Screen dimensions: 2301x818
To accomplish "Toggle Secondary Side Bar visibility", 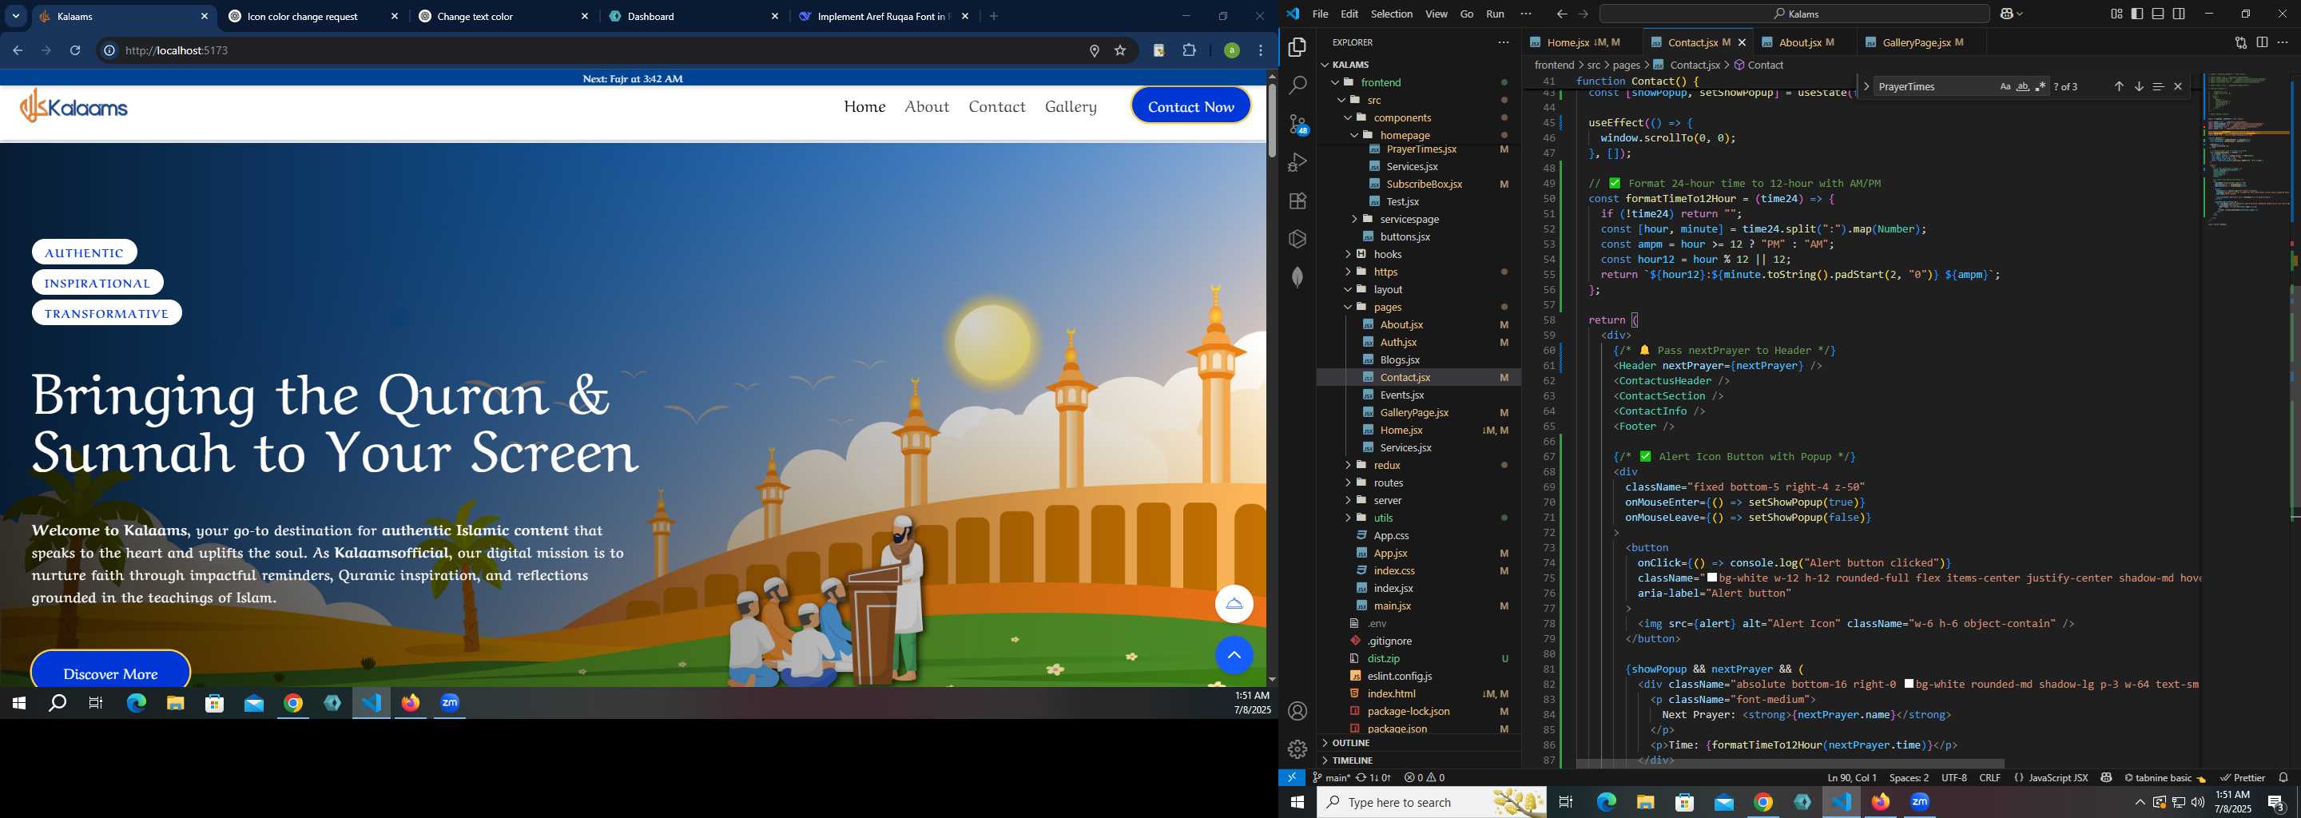I will tap(2180, 14).
